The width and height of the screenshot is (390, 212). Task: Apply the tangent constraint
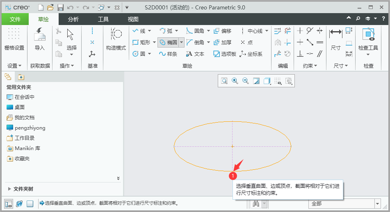click(x=310, y=31)
